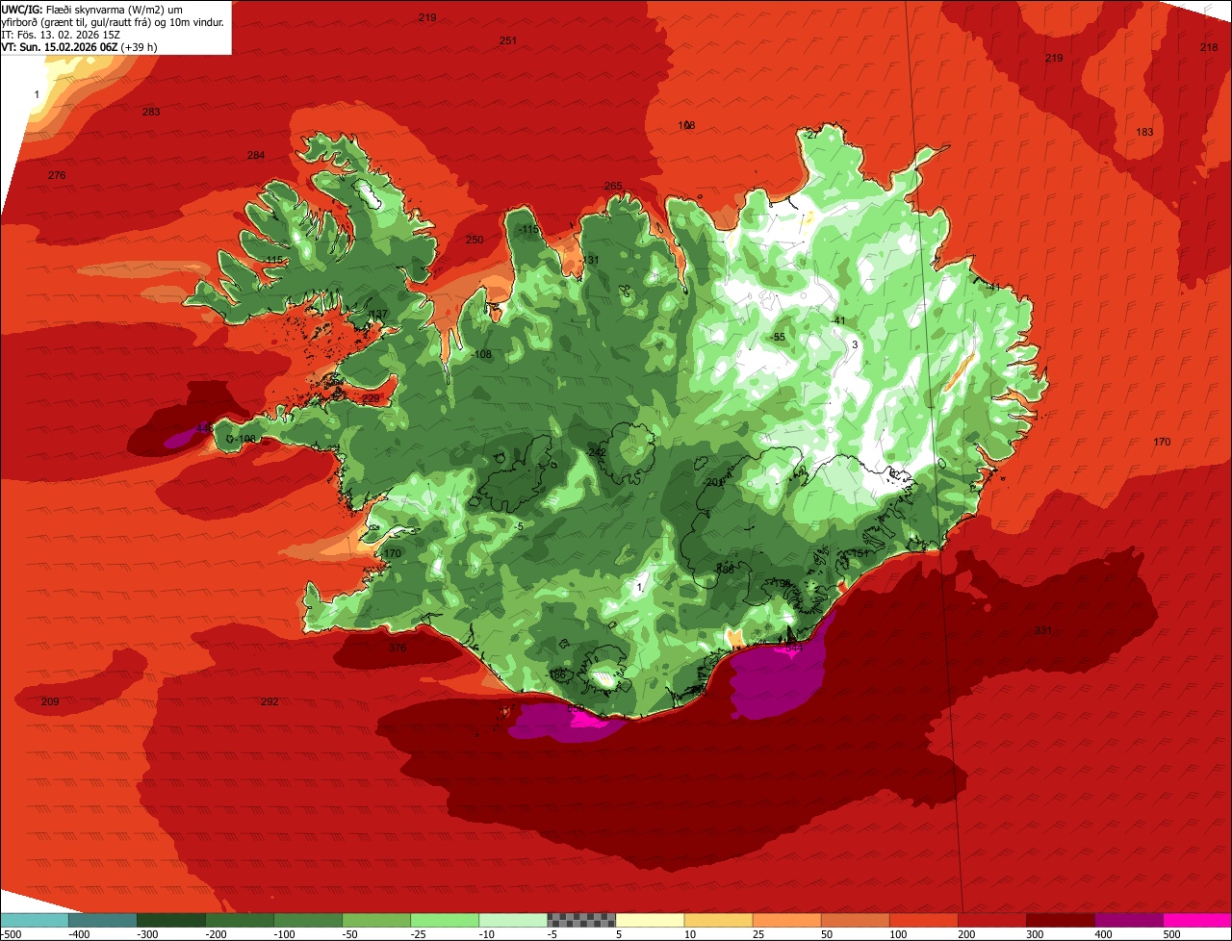Click the map value 265
Screen dimensions: 1232x941
pos(613,186)
